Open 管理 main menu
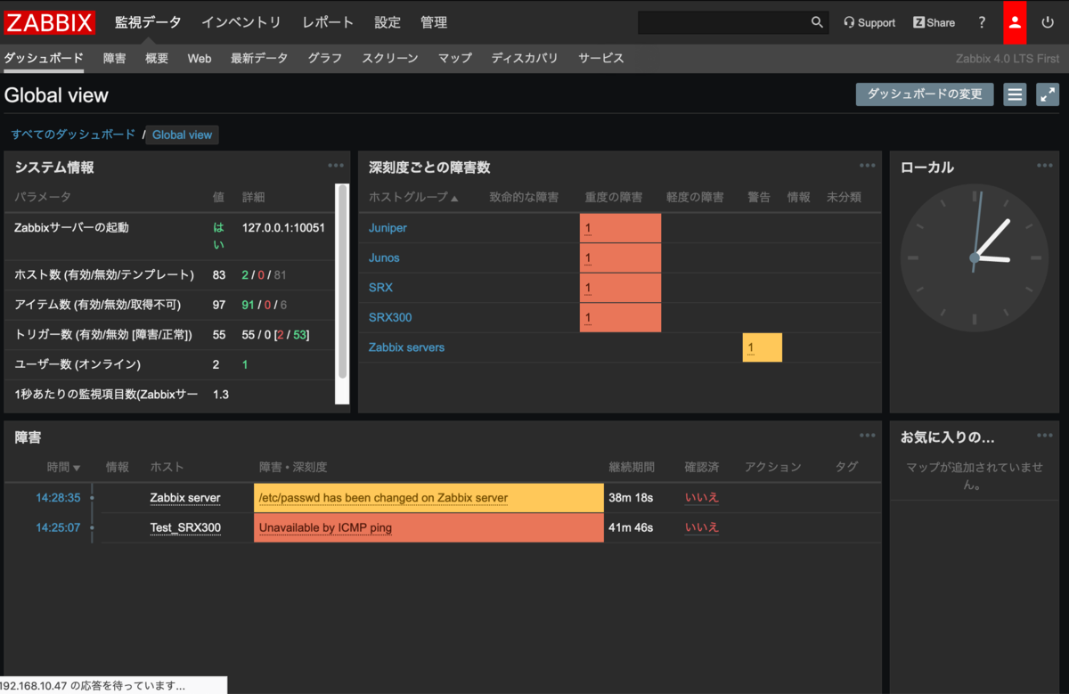Image resolution: width=1069 pixels, height=694 pixels. (434, 22)
